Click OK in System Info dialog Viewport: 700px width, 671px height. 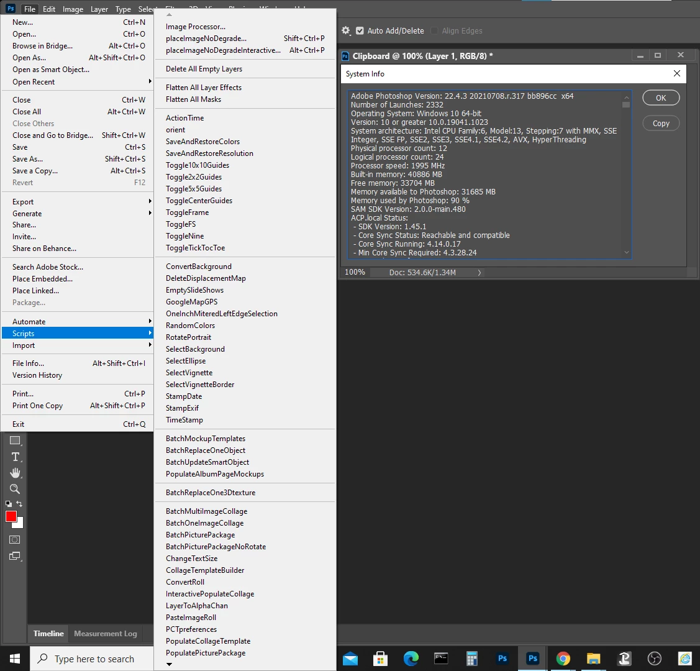point(661,98)
